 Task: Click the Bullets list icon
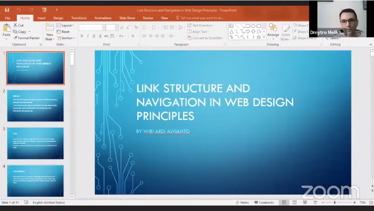coord(145,27)
